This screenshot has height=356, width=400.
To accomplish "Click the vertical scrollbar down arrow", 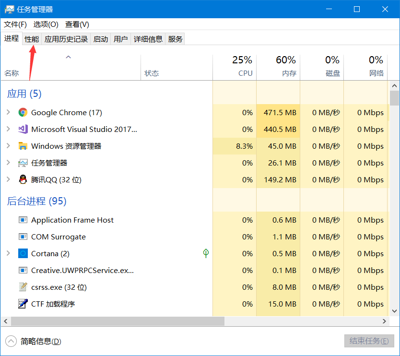I will 394,311.
